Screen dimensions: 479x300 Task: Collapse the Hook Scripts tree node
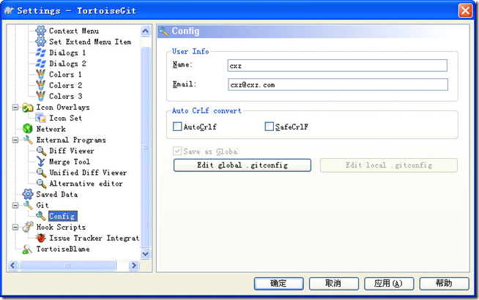point(16,228)
